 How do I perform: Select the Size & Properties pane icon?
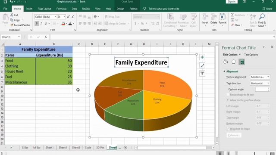click(x=241, y=62)
